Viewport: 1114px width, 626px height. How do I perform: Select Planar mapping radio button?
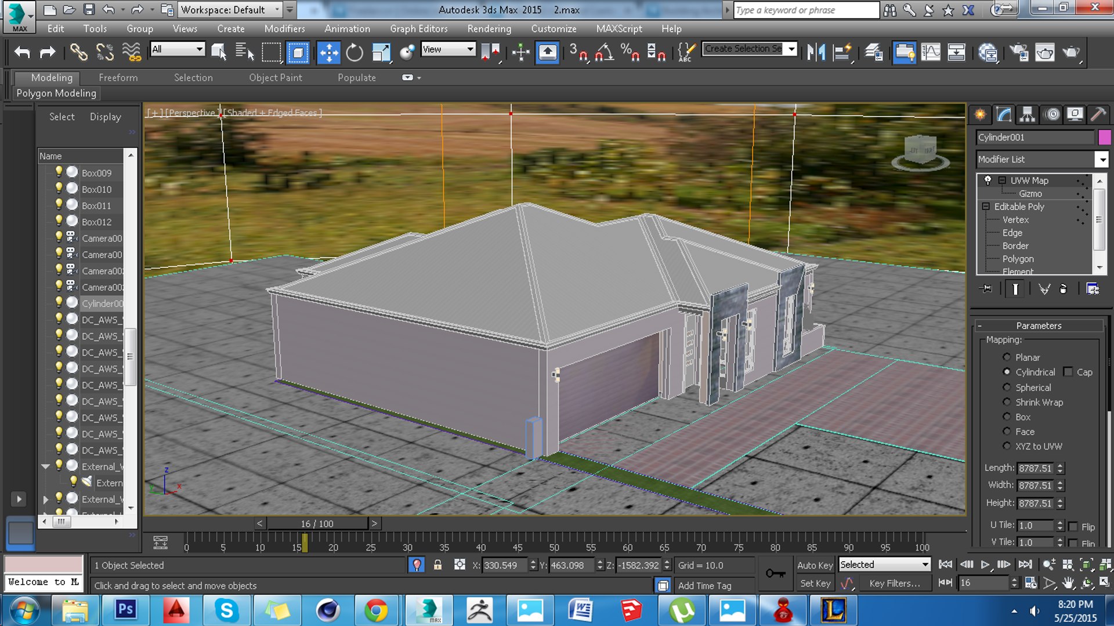click(x=1007, y=357)
